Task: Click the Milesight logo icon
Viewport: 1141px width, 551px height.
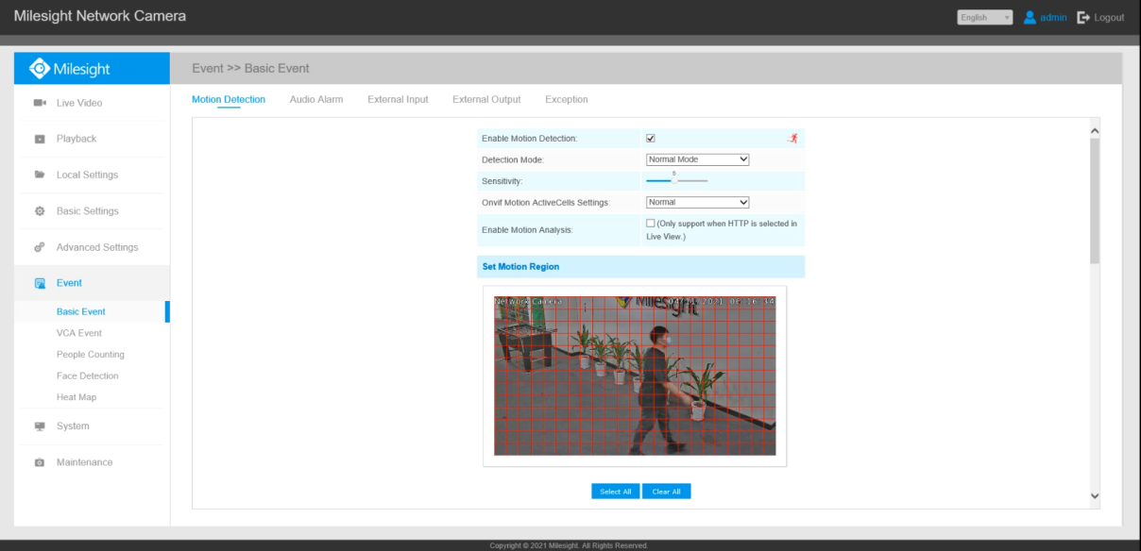Action: (39, 69)
